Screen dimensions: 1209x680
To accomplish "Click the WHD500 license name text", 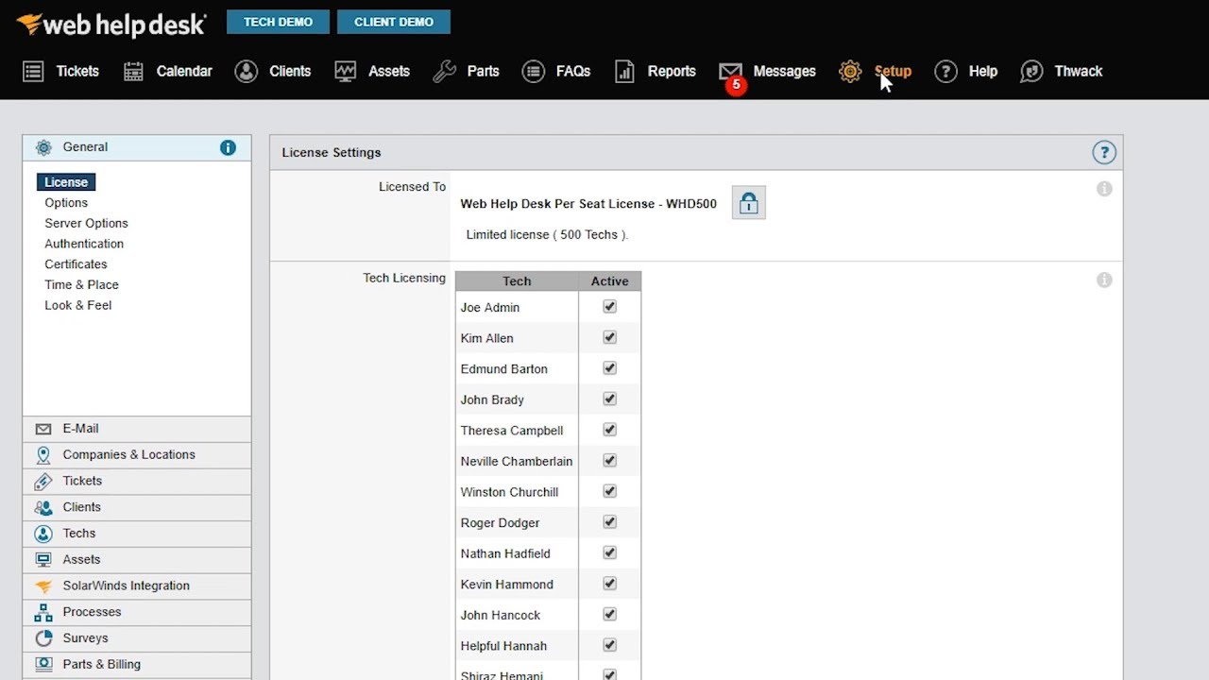I will [x=588, y=204].
